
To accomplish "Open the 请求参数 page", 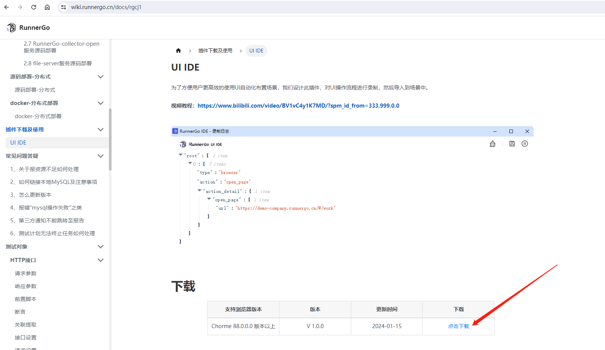I will coord(26,273).
